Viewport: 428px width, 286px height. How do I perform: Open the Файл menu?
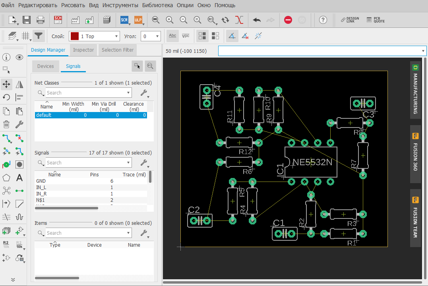pyautogui.click(x=8, y=5)
